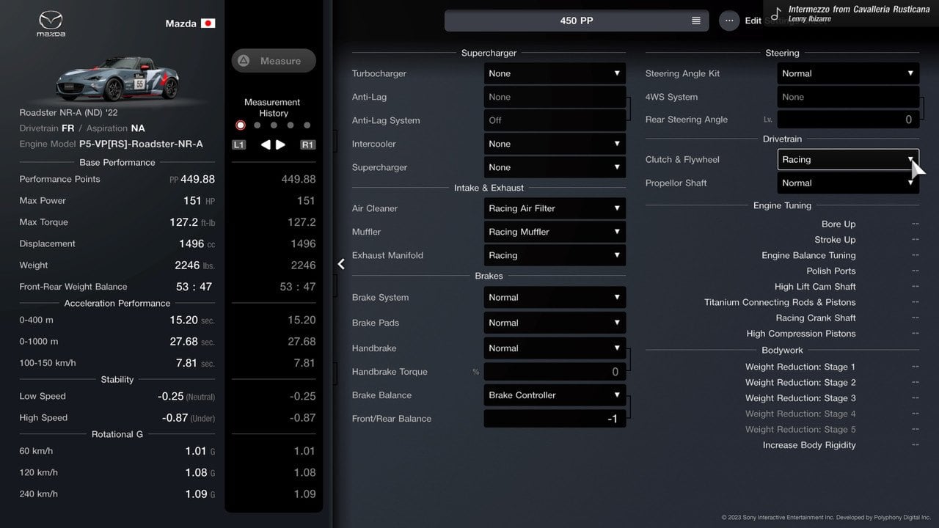Screen dimensions: 939x528
Task: Open the Brake Balance Brake Controller dropdown
Action: pos(555,395)
